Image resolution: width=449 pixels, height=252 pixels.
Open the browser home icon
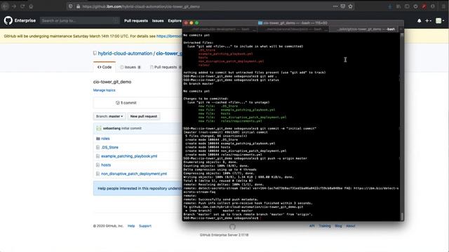pyautogui.click(x=31, y=6)
